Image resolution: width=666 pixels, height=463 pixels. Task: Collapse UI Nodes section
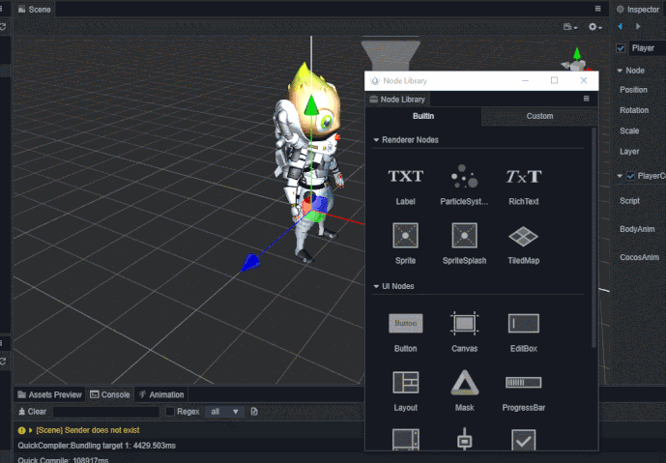(376, 286)
